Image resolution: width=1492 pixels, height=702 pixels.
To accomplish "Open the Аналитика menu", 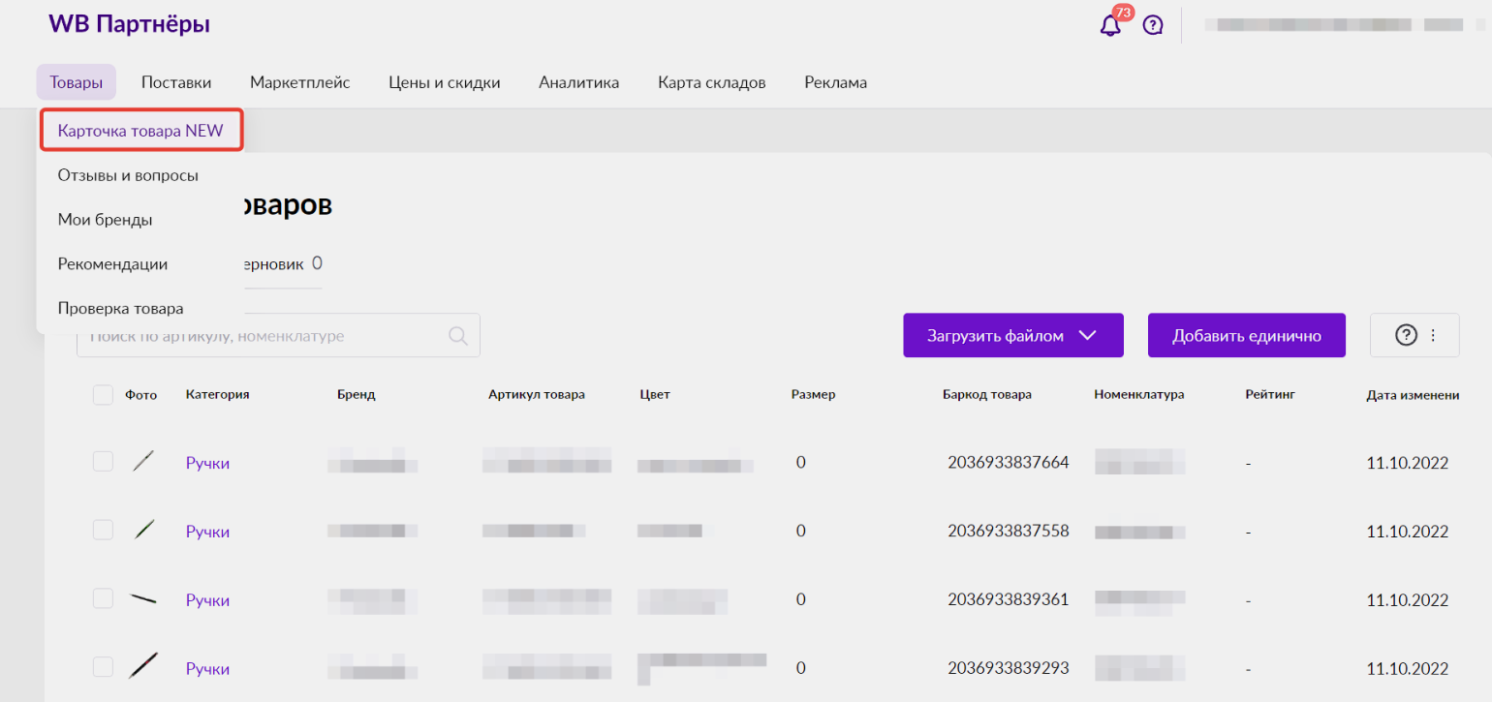I will pos(579,82).
